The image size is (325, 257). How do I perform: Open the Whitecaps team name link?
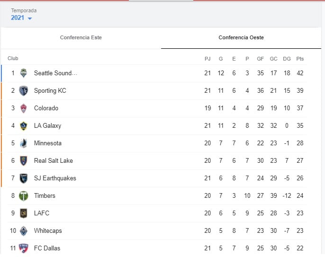[48, 231]
